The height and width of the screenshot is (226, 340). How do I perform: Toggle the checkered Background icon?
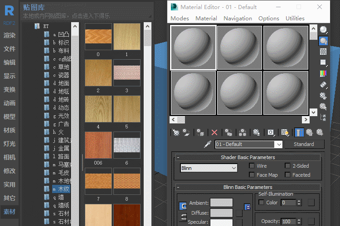pos(323,52)
